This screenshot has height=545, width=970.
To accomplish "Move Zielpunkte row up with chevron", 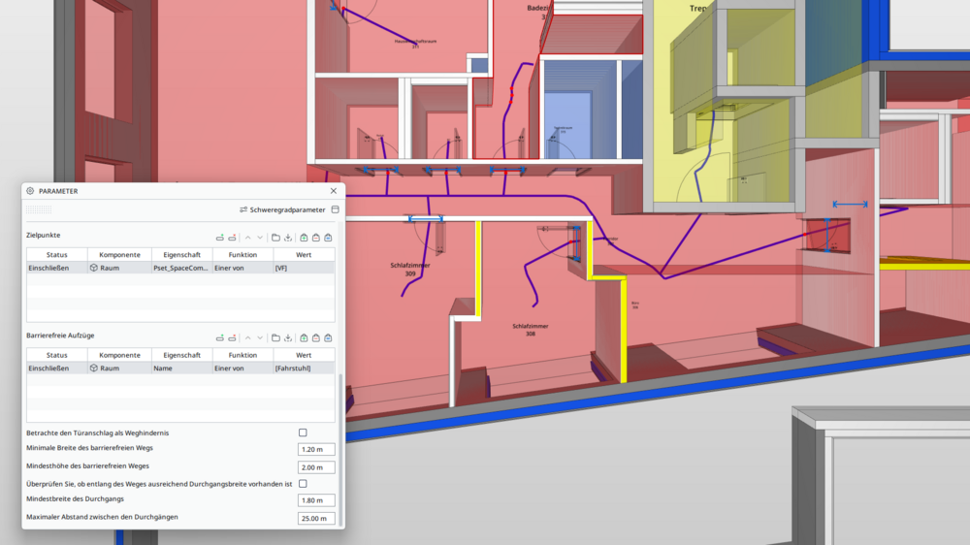I will pos(247,237).
